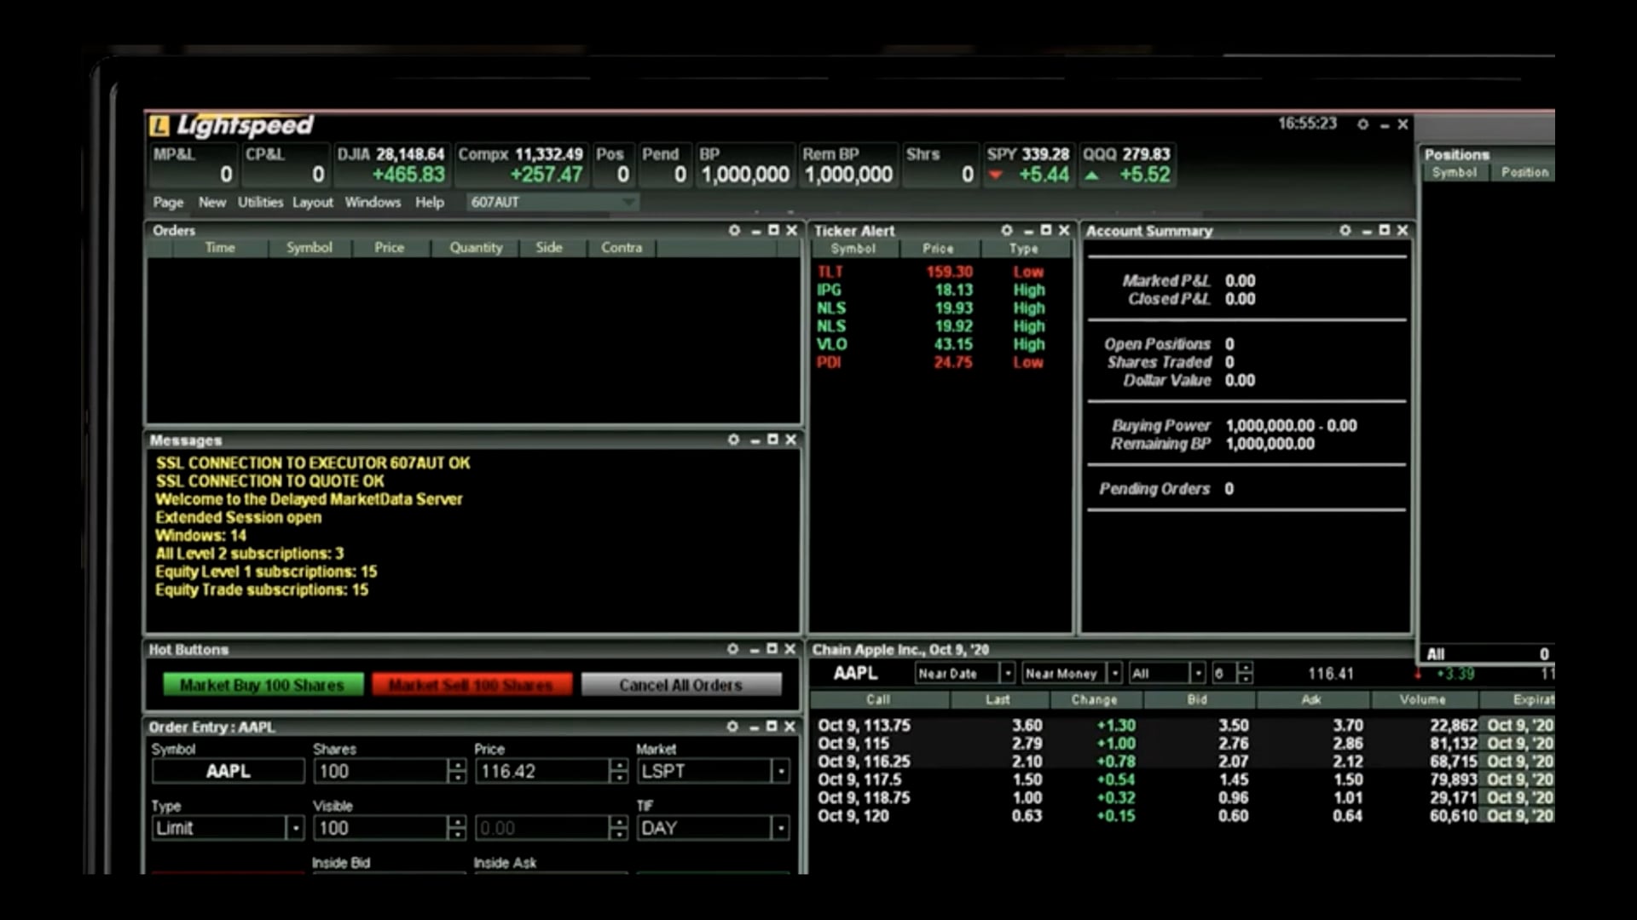The image size is (1637, 920).
Task: Open the Hot Buttons settings gear
Action: [732, 649]
